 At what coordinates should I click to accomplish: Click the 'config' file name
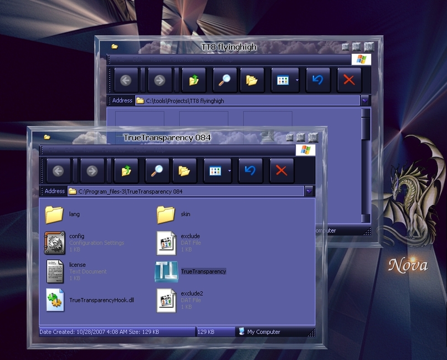[76, 236]
